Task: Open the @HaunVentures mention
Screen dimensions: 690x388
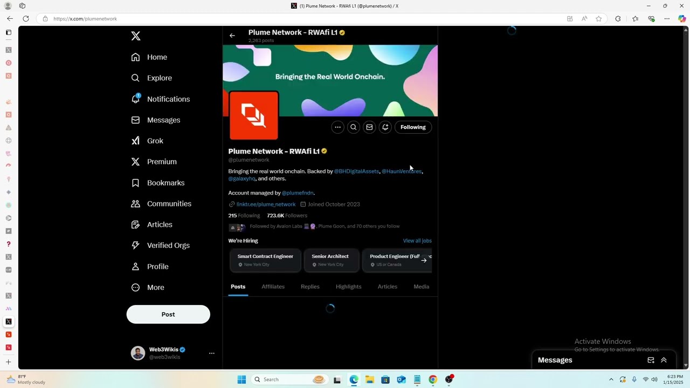Action: (x=402, y=171)
